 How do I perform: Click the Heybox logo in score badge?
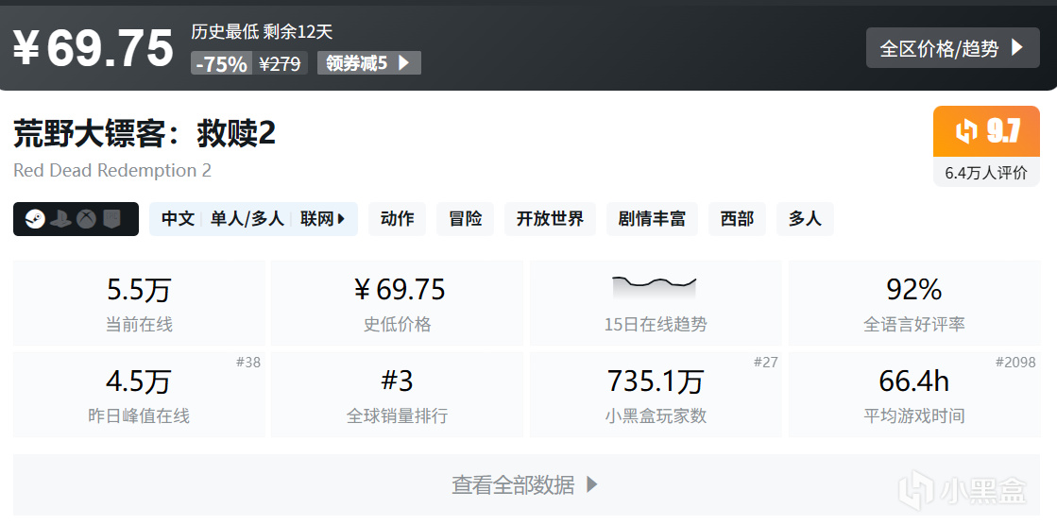[966, 131]
